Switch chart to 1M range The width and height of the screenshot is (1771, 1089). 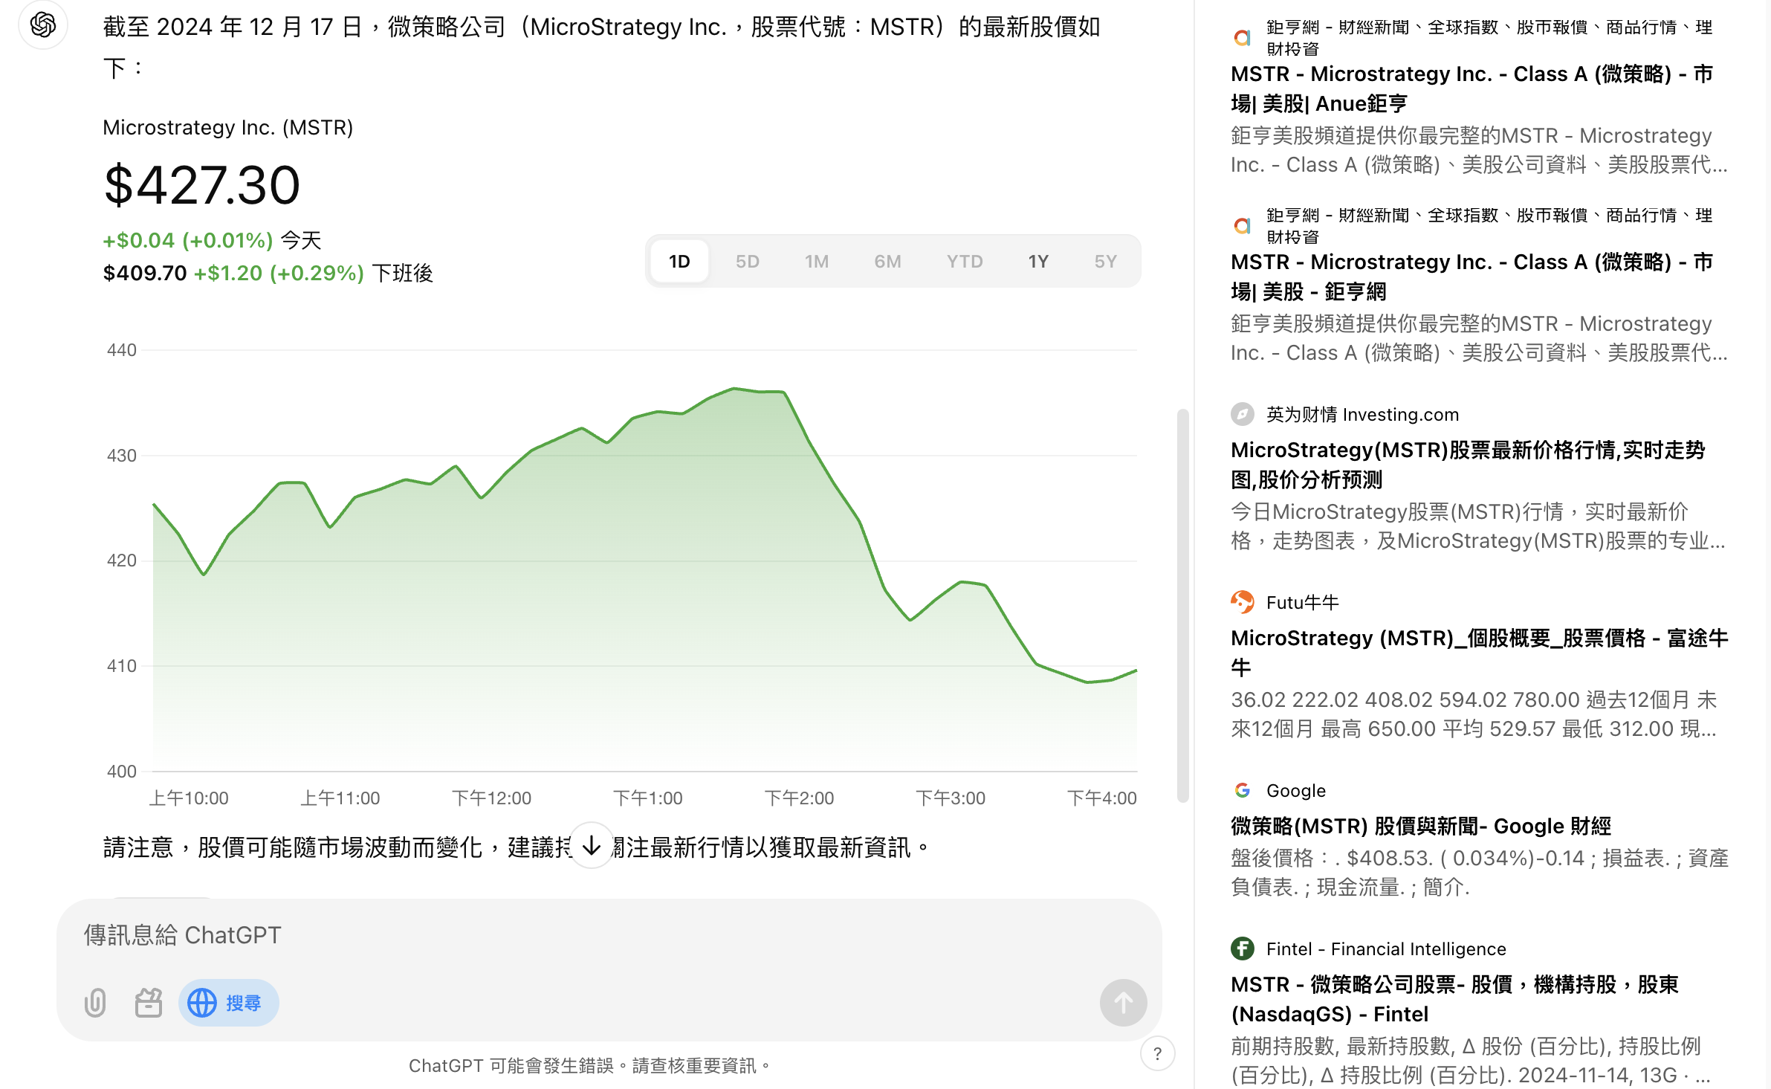[816, 262]
